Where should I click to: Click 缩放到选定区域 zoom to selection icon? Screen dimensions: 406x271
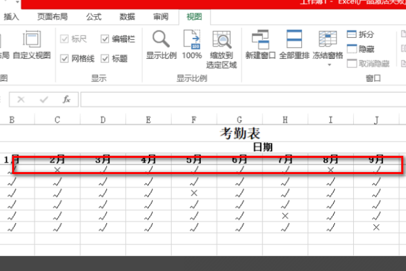(222, 39)
